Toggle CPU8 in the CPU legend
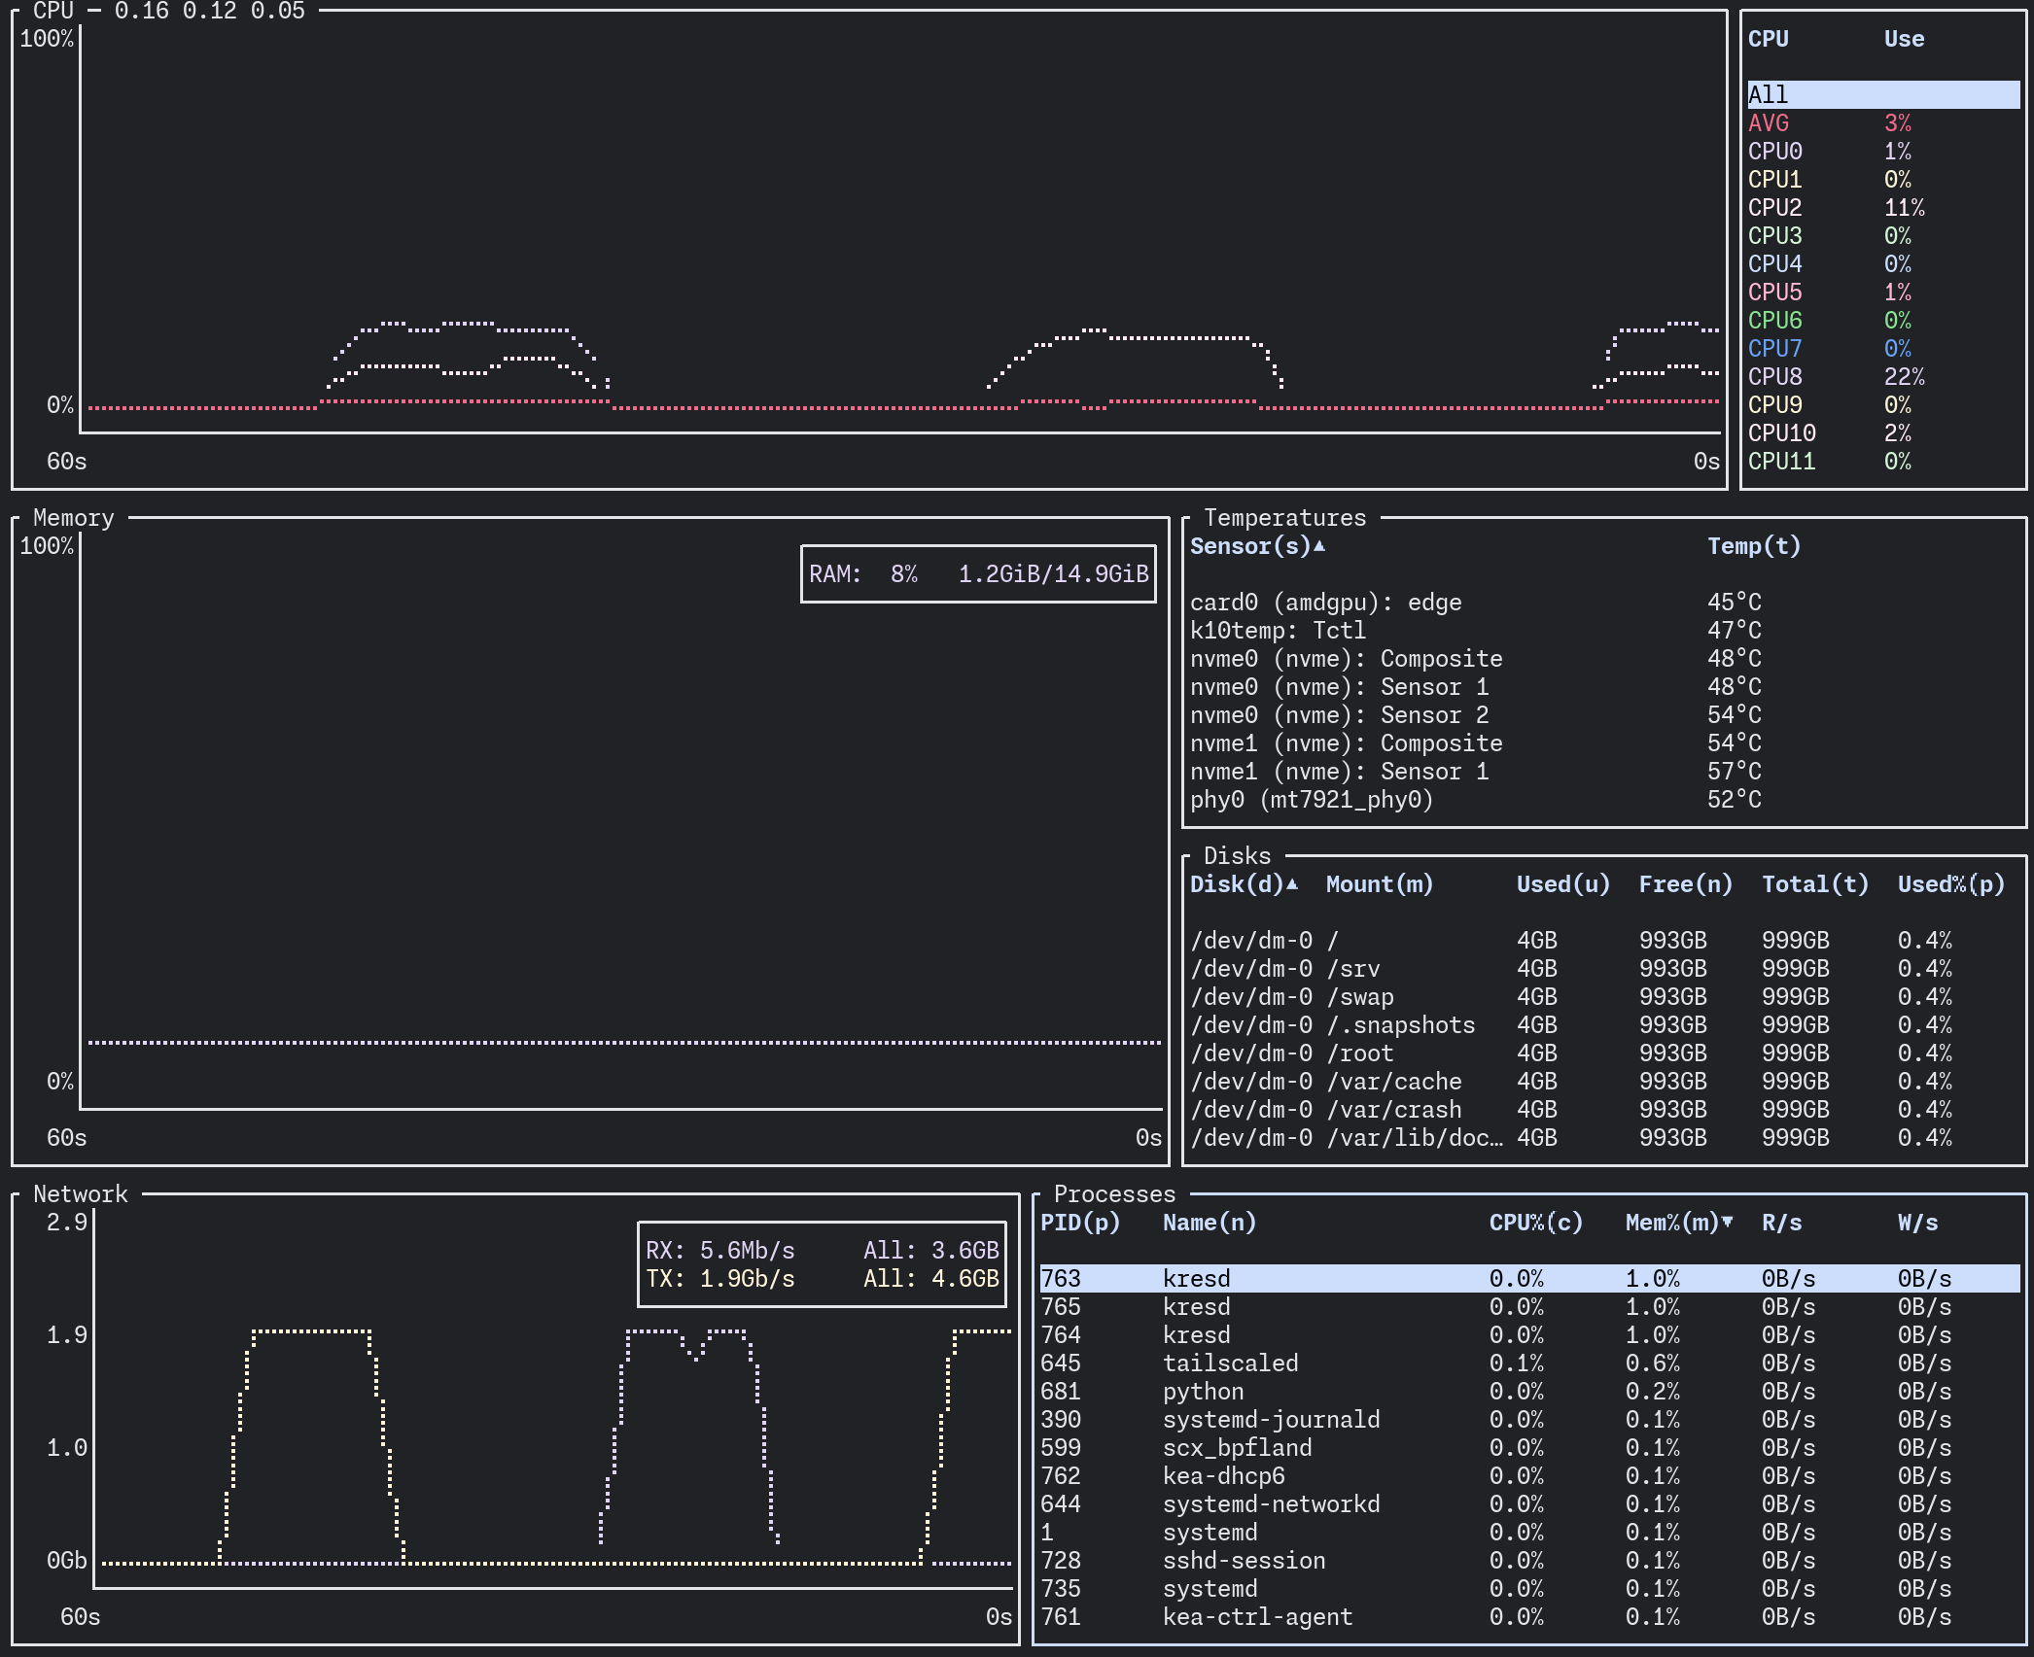This screenshot has height=1657, width=2034. (1774, 377)
